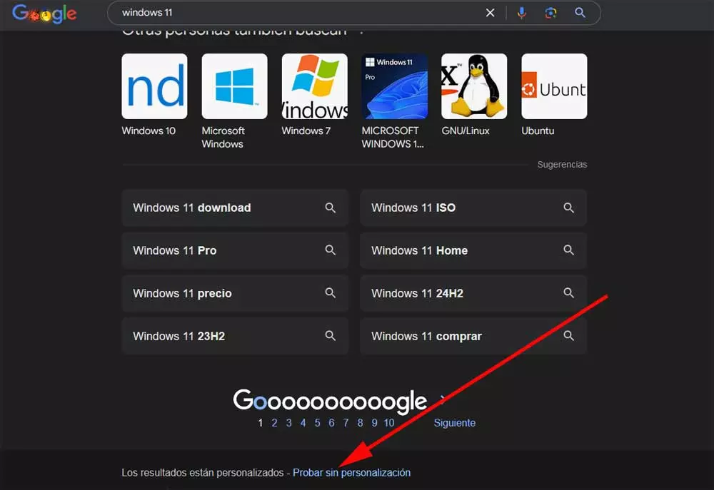The image size is (714, 490).
Task: Click magnifier icon in 'Windows 11 24H2' row
Action: [x=569, y=293]
